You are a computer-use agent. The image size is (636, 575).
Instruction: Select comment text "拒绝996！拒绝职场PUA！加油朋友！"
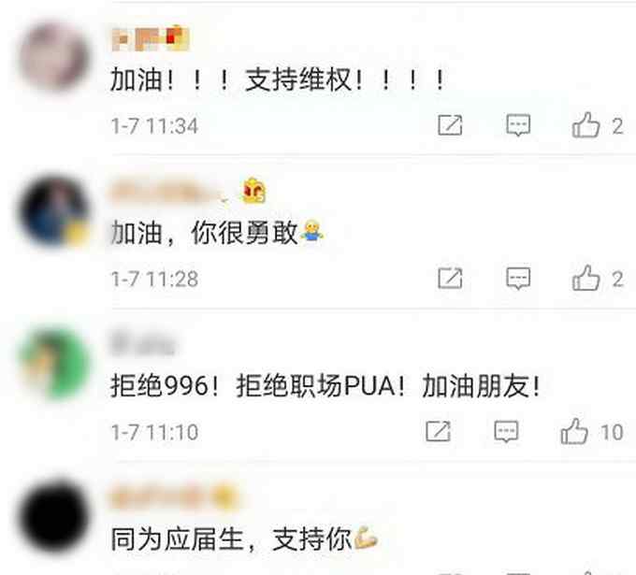point(325,385)
